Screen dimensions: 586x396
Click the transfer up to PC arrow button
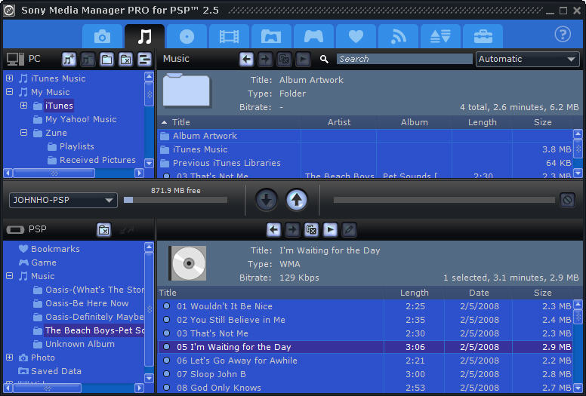tap(297, 200)
